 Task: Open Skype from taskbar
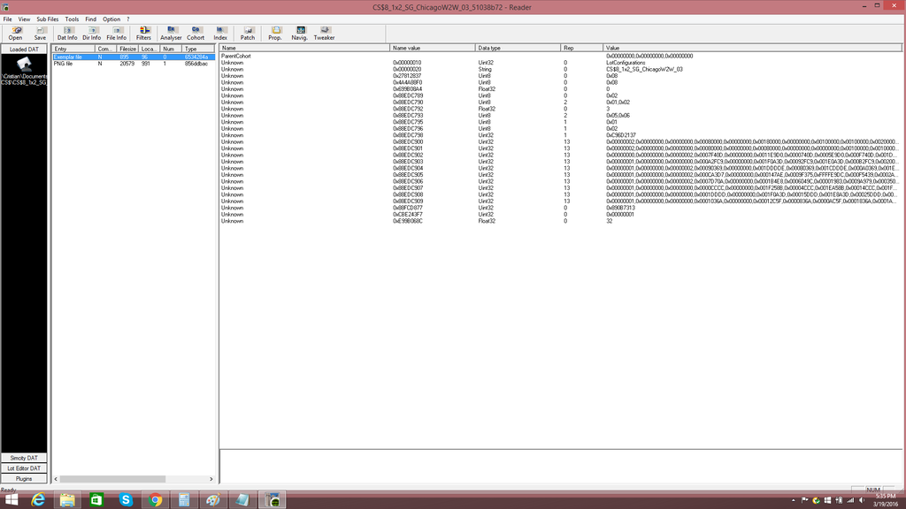click(126, 500)
